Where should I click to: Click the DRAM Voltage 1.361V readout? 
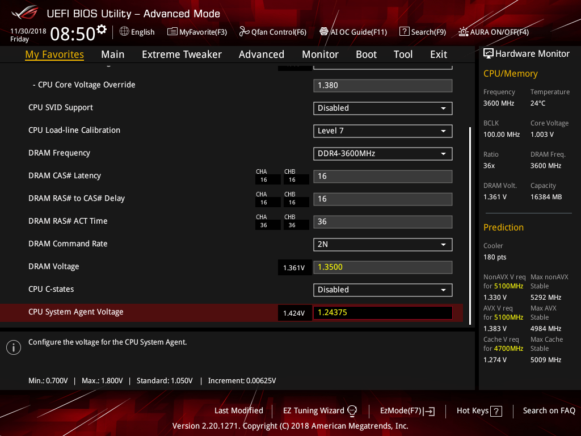tap(294, 268)
